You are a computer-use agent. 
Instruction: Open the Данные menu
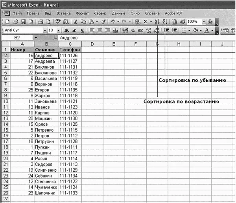[x=119, y=13]
